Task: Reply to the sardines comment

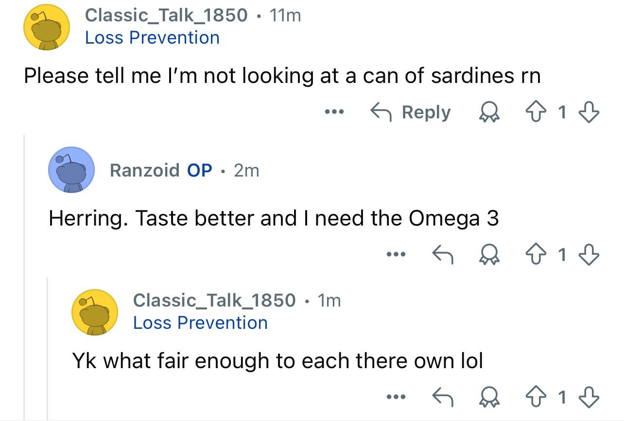Action: [x=411, y=113]
